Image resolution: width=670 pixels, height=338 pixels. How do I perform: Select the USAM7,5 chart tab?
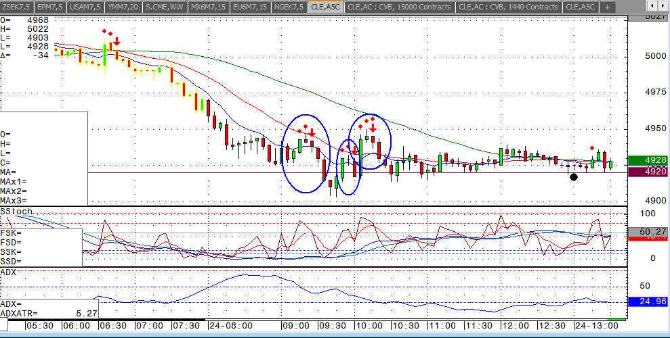click(86, 7)
